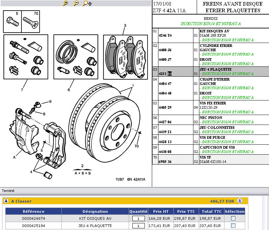
Task: Click the quantity field for KIT DISQUES AV
Action: [139, 218]
